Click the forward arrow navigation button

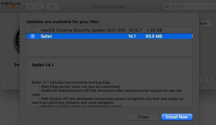39,7
